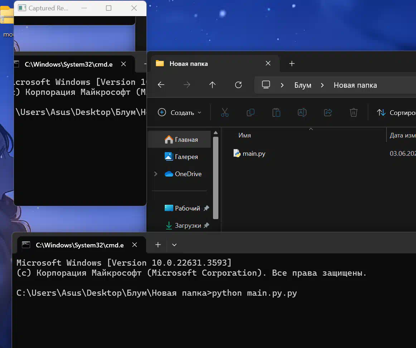Click the Share icon in Explorer toolbar

(328, 112)
